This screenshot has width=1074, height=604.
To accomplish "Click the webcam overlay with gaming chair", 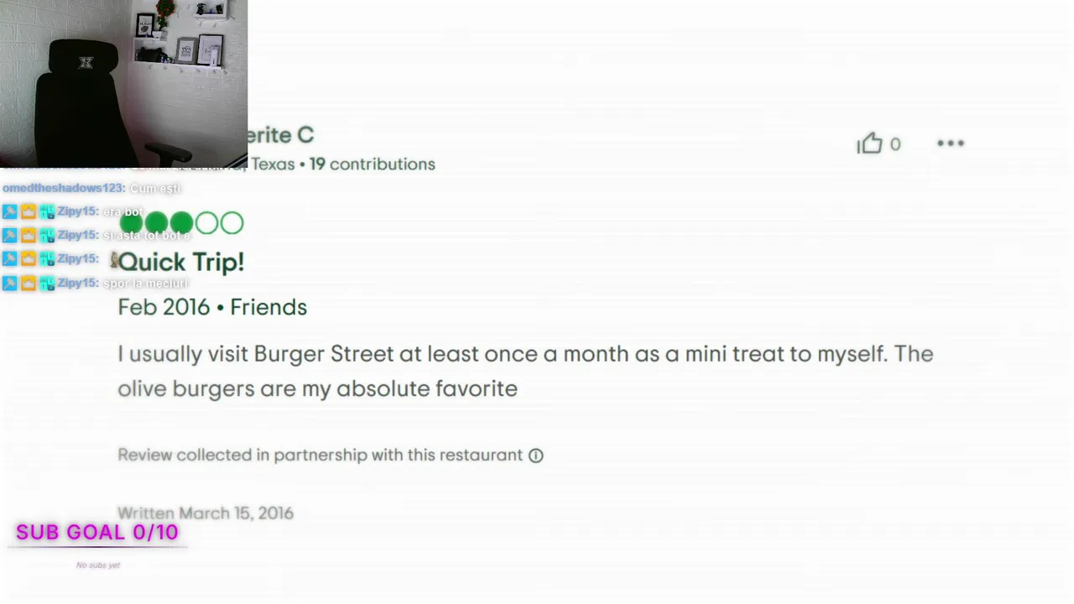I will coord(123,82).
